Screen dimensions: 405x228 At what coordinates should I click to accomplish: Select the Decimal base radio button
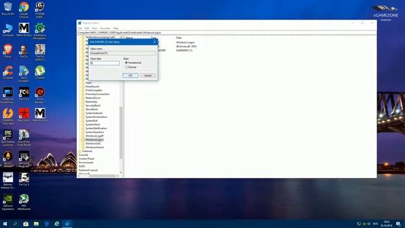click(x=127, y=67)
